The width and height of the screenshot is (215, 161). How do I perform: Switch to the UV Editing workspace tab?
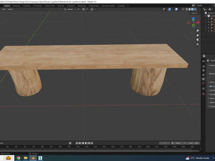[x=37, y=6]
